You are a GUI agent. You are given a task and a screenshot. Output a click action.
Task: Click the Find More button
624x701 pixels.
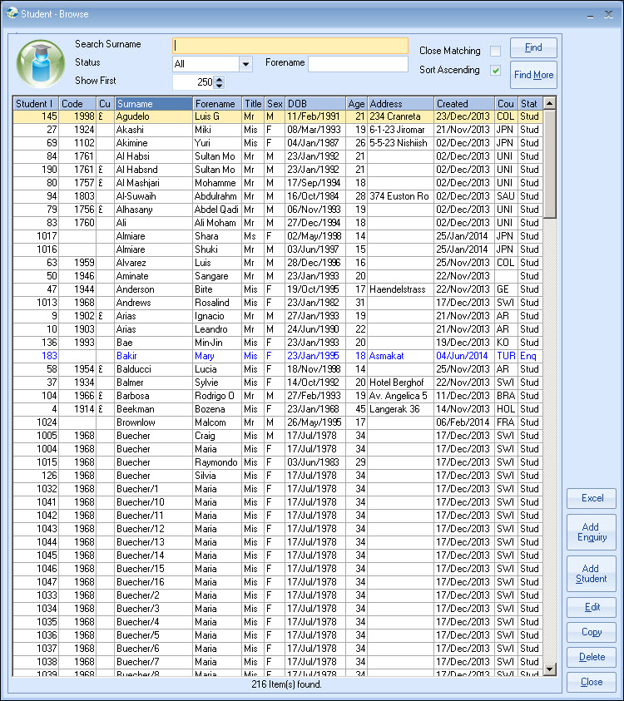533,75
